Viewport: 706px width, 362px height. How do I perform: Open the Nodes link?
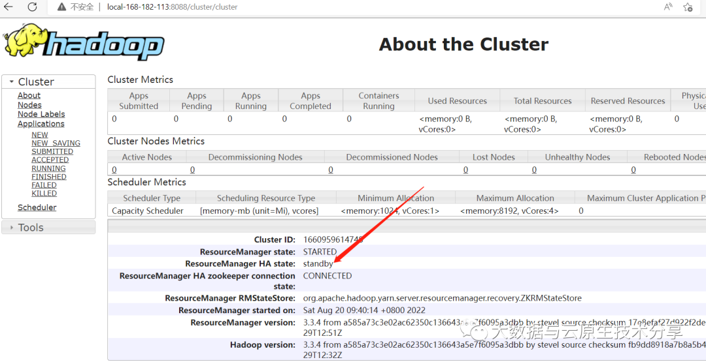(x=29, y=104)
